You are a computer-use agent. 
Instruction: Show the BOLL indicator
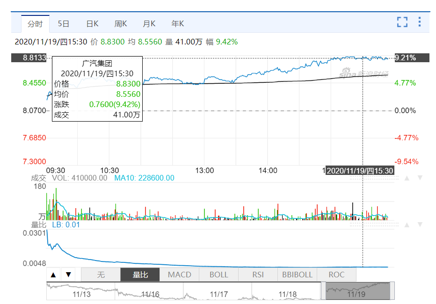[218, 275]
